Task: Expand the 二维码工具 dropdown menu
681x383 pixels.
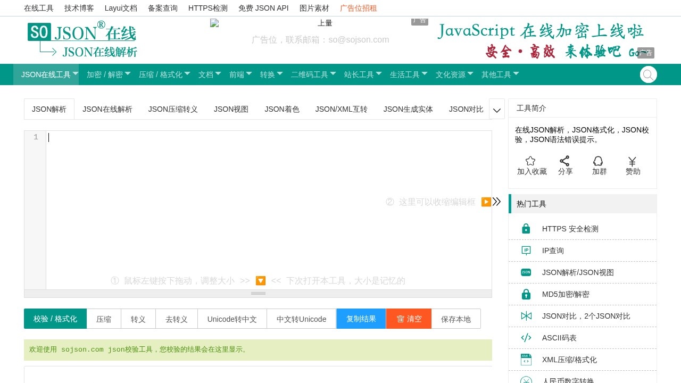Action: pyautogui.click(x=313, y=74)
